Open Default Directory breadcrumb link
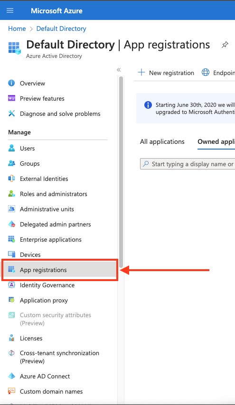Image resolution: width=235 pixels, height=405 pixels. coord(61,28)
